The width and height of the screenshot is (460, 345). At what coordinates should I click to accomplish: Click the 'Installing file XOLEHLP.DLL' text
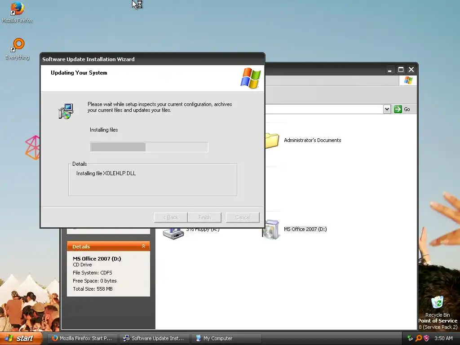pos(106,173)
